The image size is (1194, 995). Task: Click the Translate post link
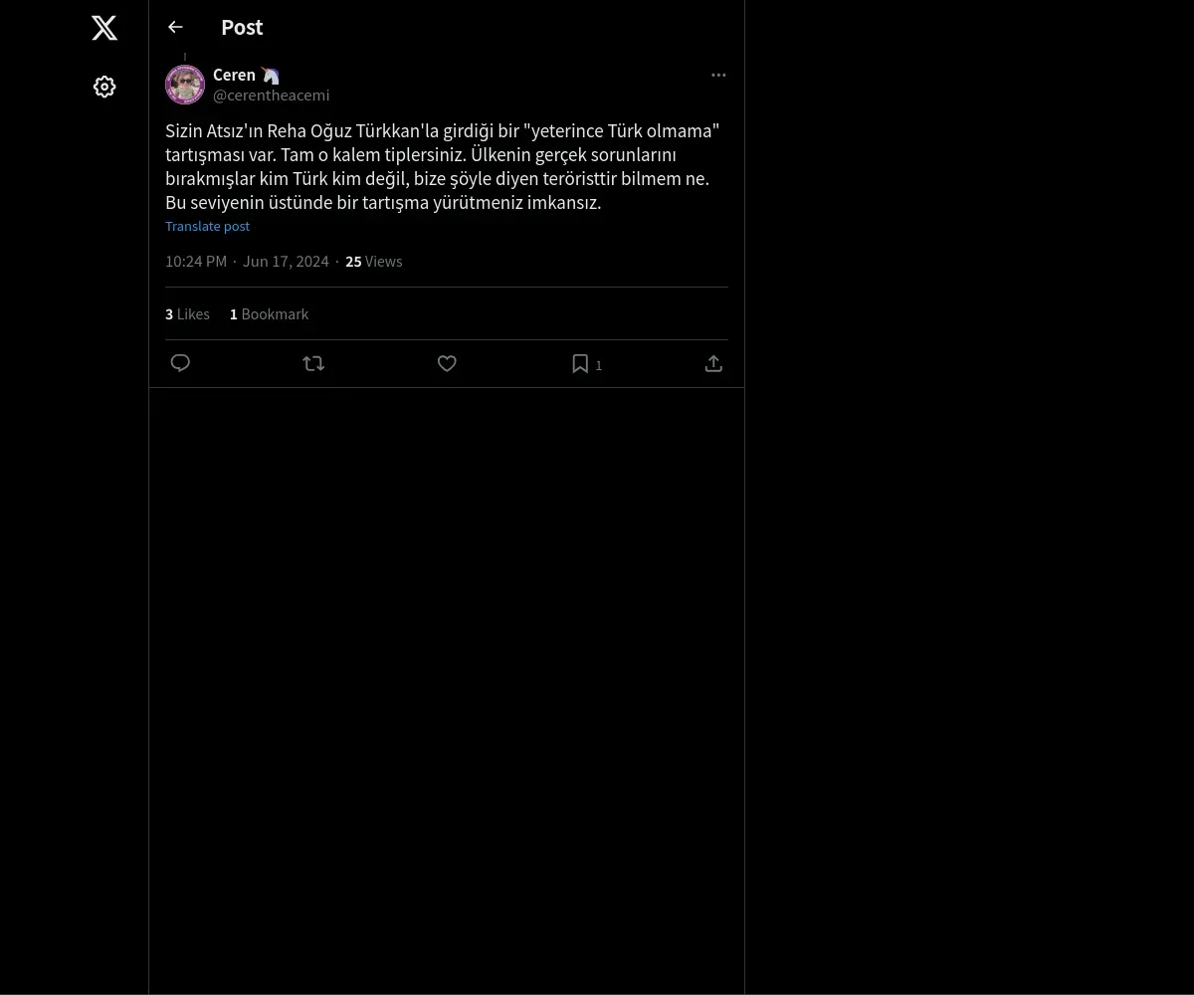pos(207,226)
